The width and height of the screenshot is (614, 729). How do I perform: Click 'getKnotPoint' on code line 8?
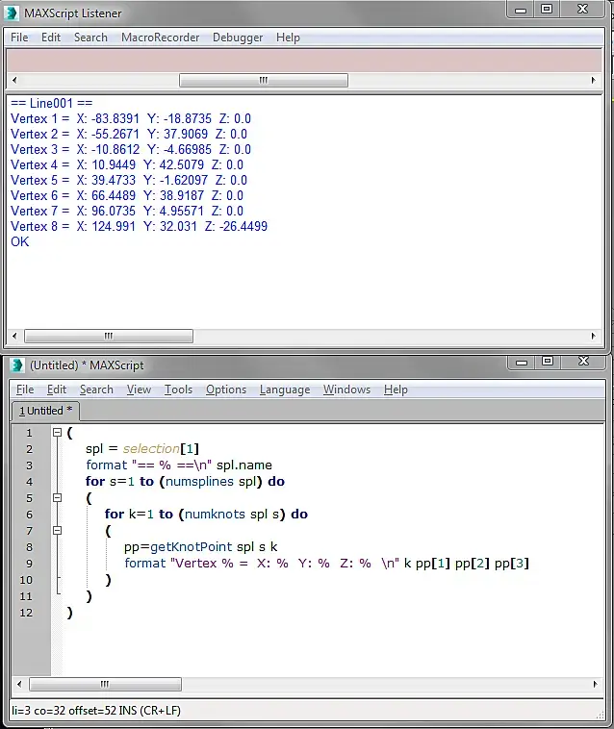pos(192,546)
